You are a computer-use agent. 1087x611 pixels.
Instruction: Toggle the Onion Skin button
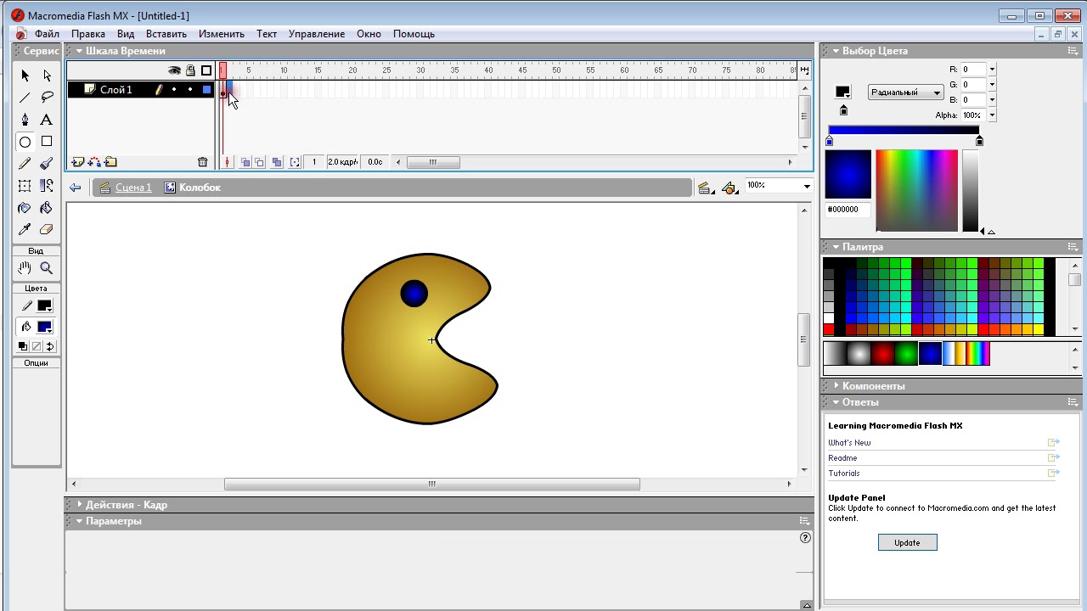point(245,162)
